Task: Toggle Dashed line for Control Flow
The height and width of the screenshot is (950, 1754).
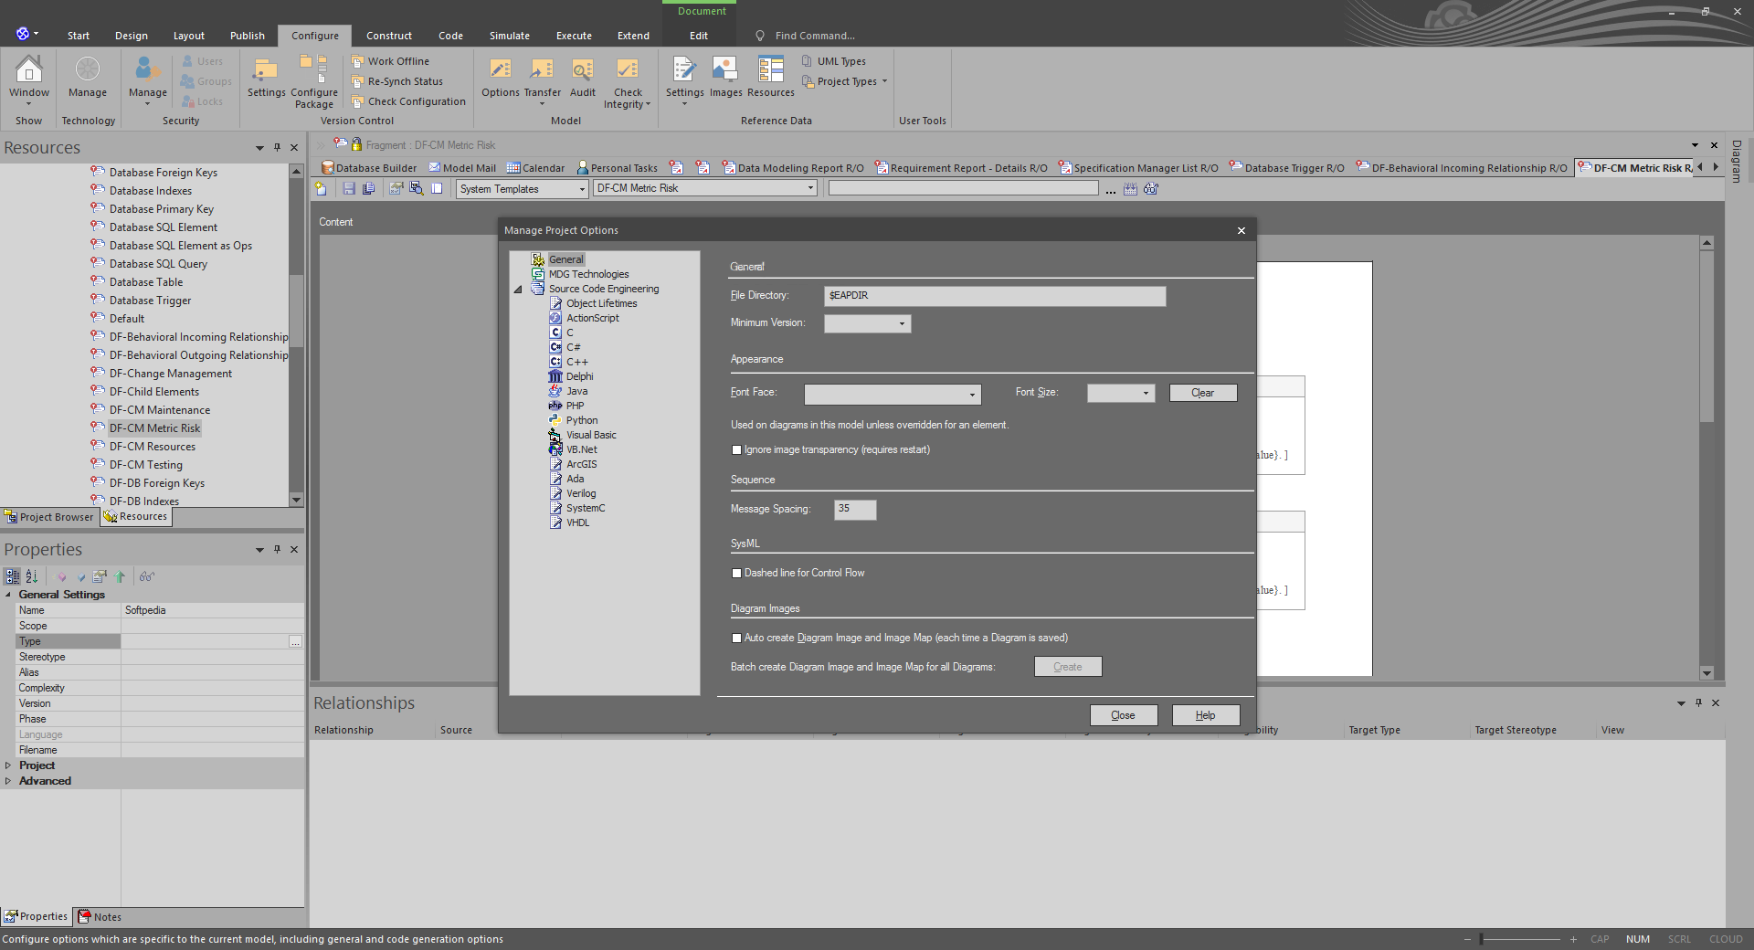Action: pyautogui.click(x=736, y=574)
